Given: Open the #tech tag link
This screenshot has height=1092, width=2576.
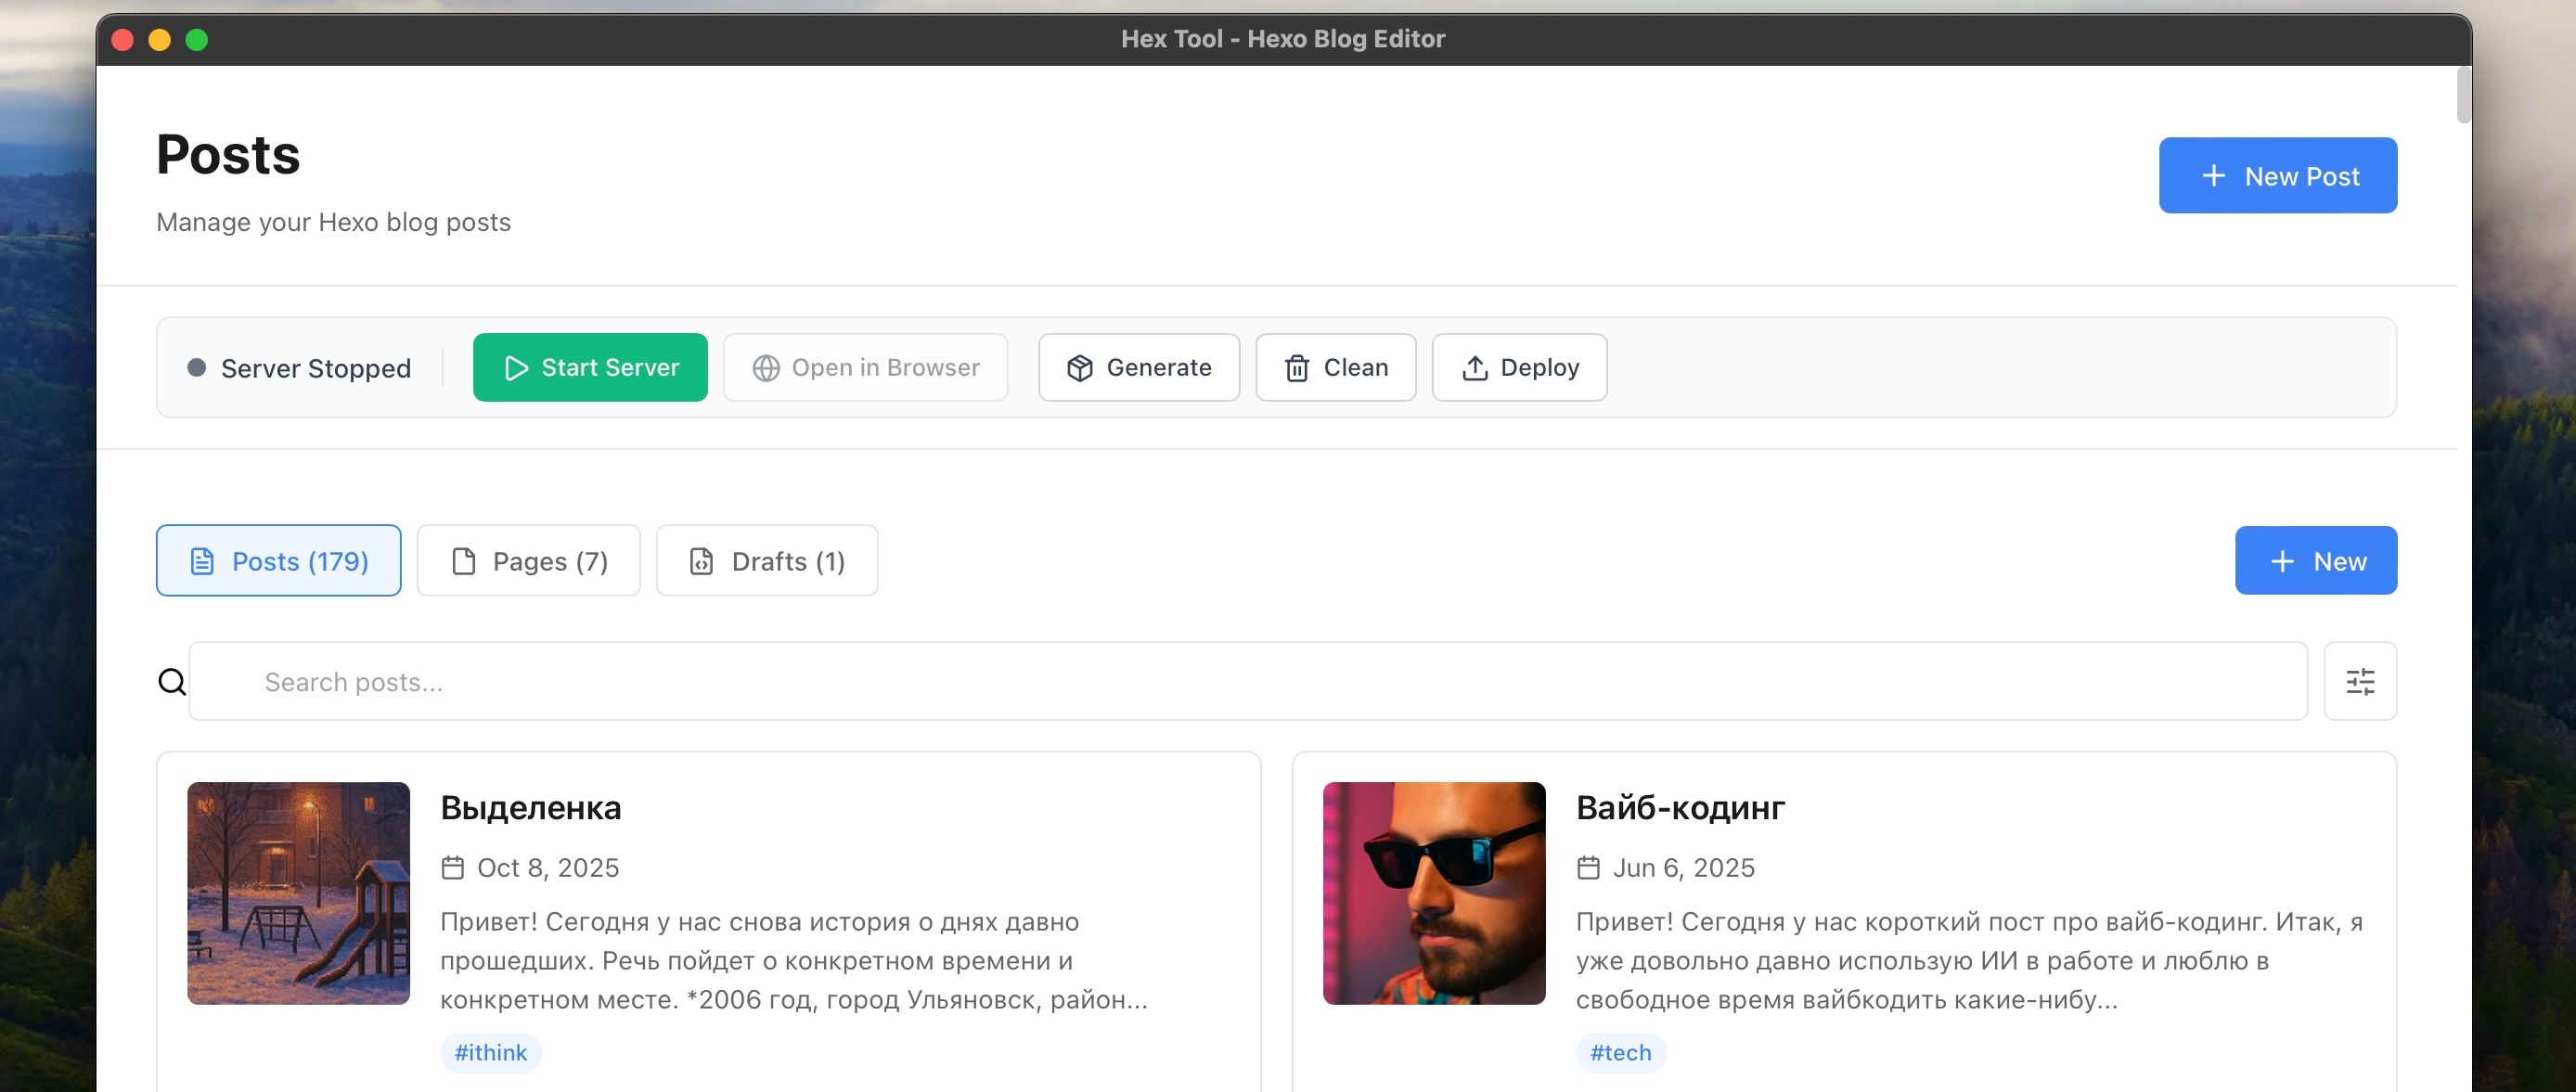Looking at the screenshot, I should pyautogui.click(x=1620, y=1052).
